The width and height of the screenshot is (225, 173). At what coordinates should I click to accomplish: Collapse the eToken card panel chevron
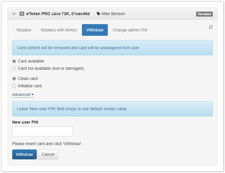[14, 14]
